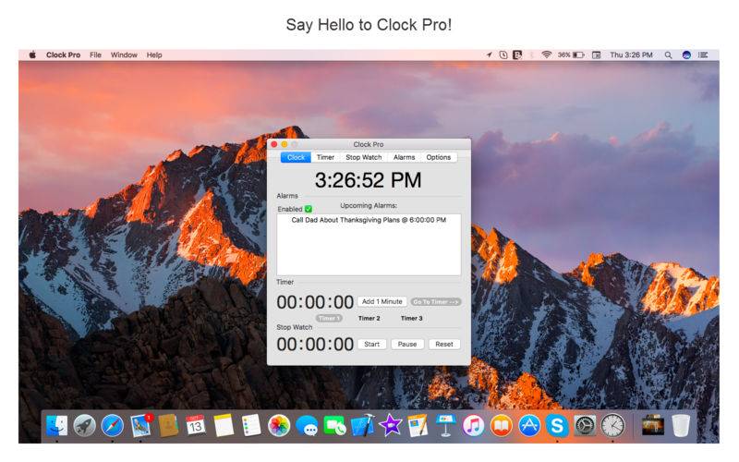Open the Calendar icon in the Dock
This screenshot has height=462, width=739.
(195, 425)
